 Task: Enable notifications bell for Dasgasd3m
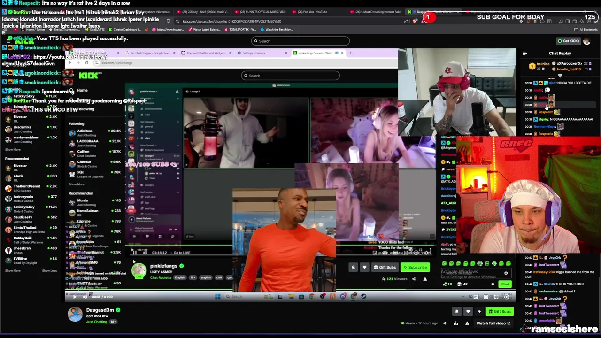[456, 311]
